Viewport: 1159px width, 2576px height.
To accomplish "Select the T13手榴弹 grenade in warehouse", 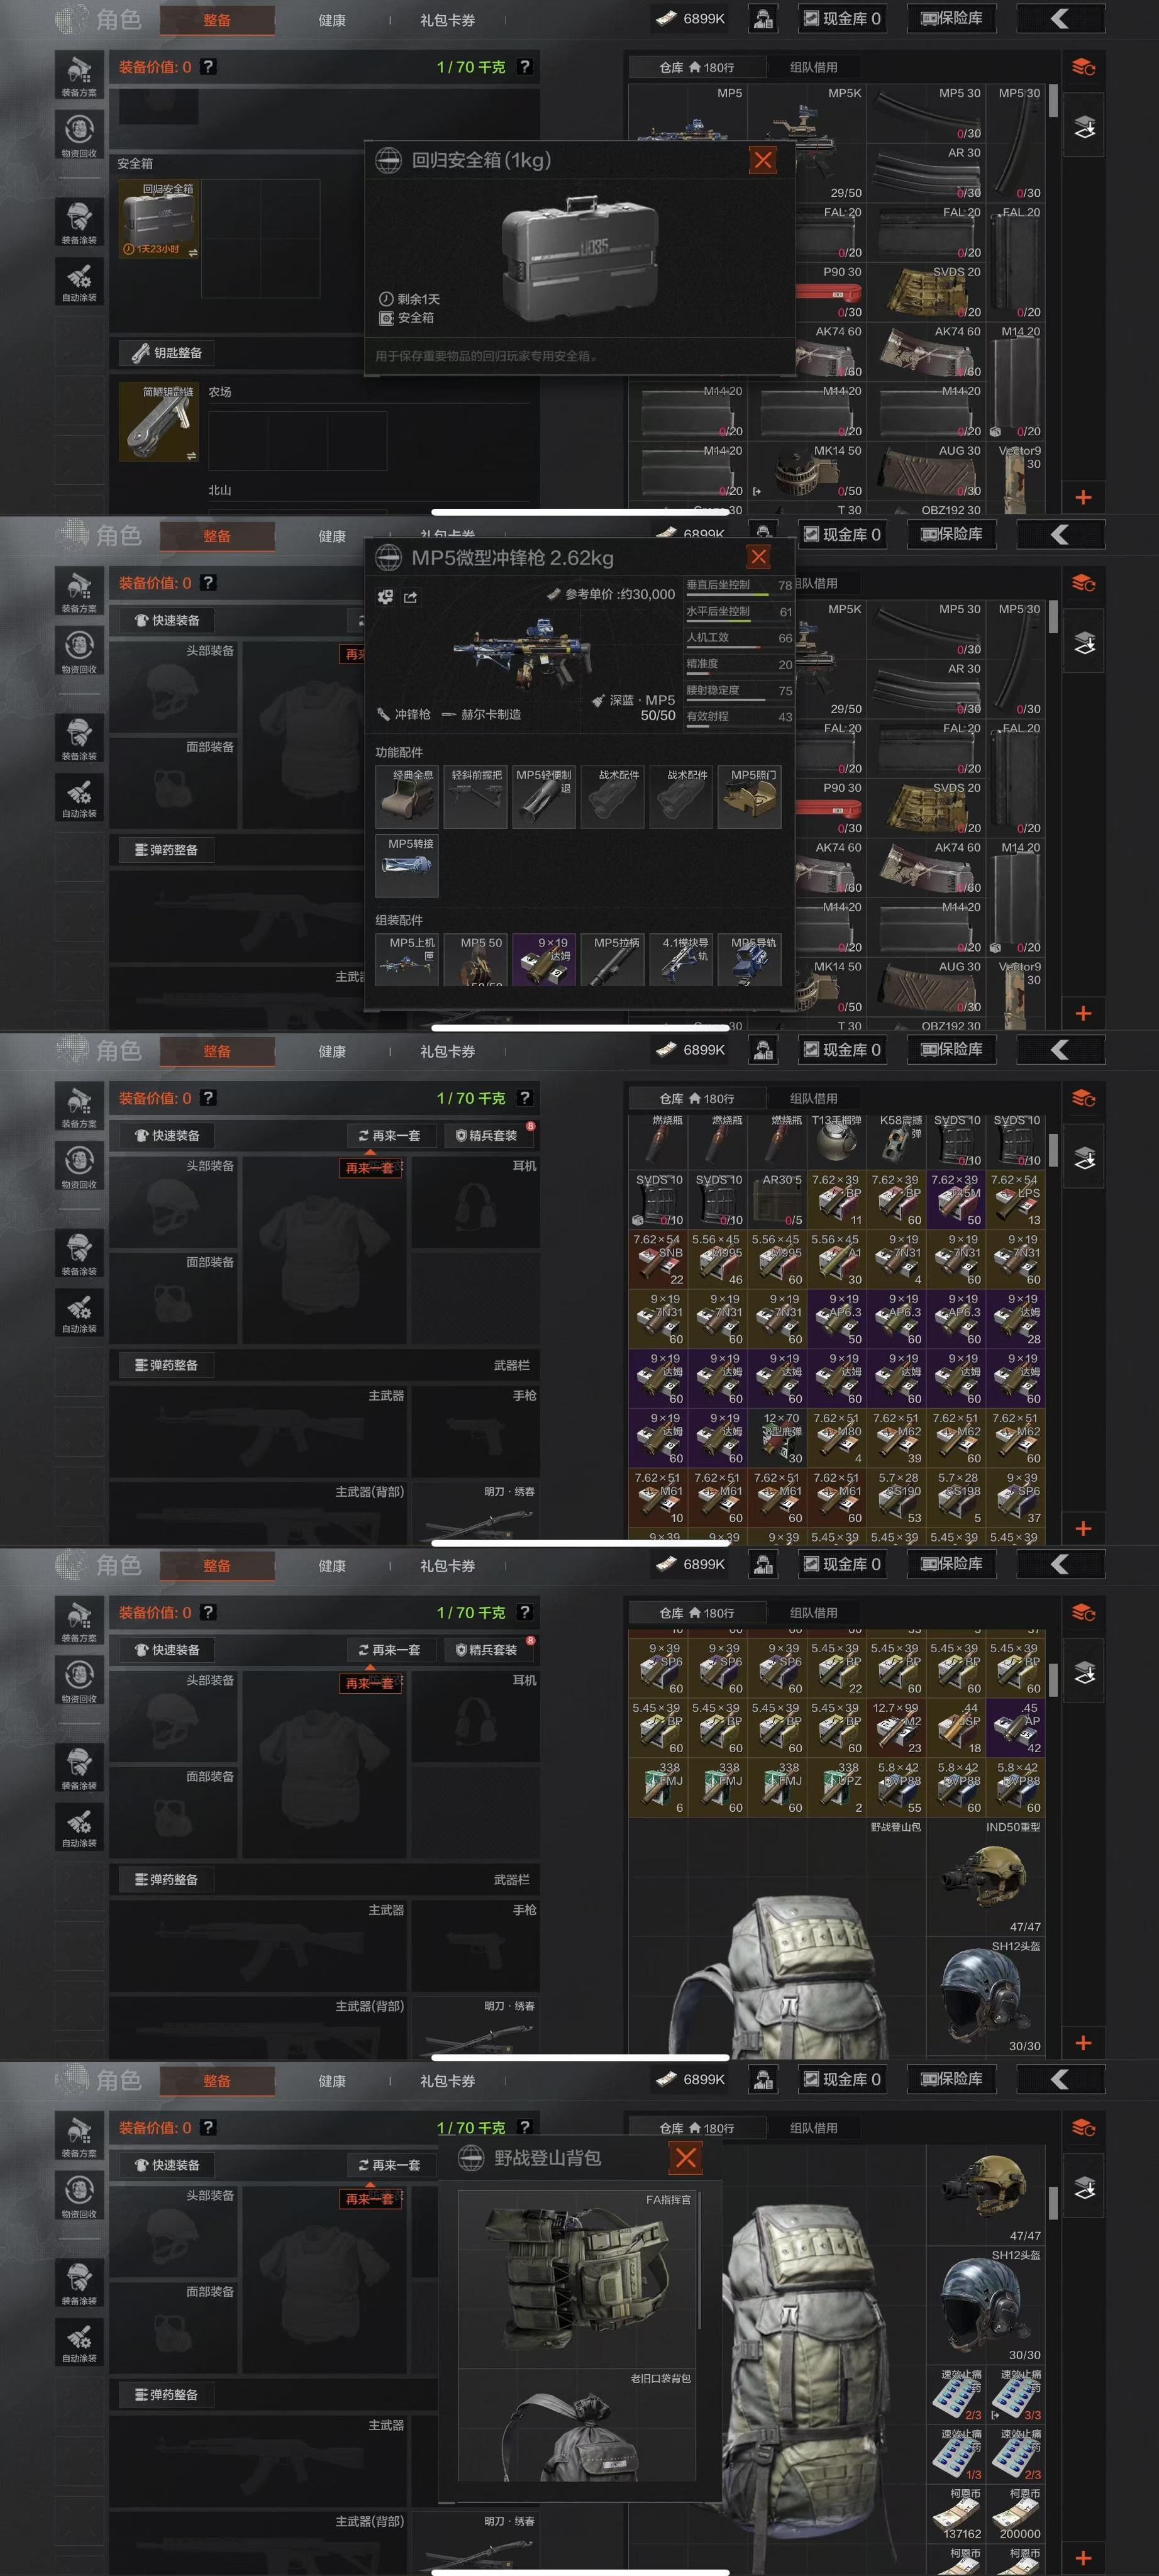I will coord(838,1140).
